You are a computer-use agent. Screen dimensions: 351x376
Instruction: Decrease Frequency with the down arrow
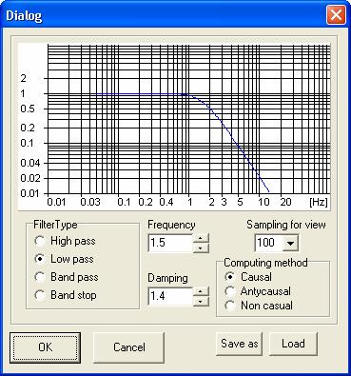[201, 247]
